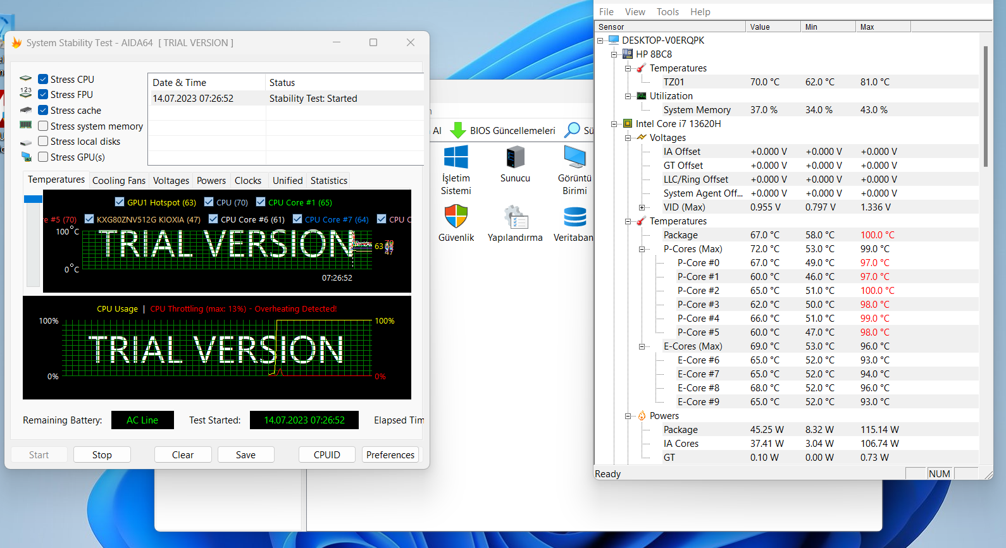Open the Yapılandırma configuration icon
Viewport: 1006px width, 548px height.
coord(516,216)
